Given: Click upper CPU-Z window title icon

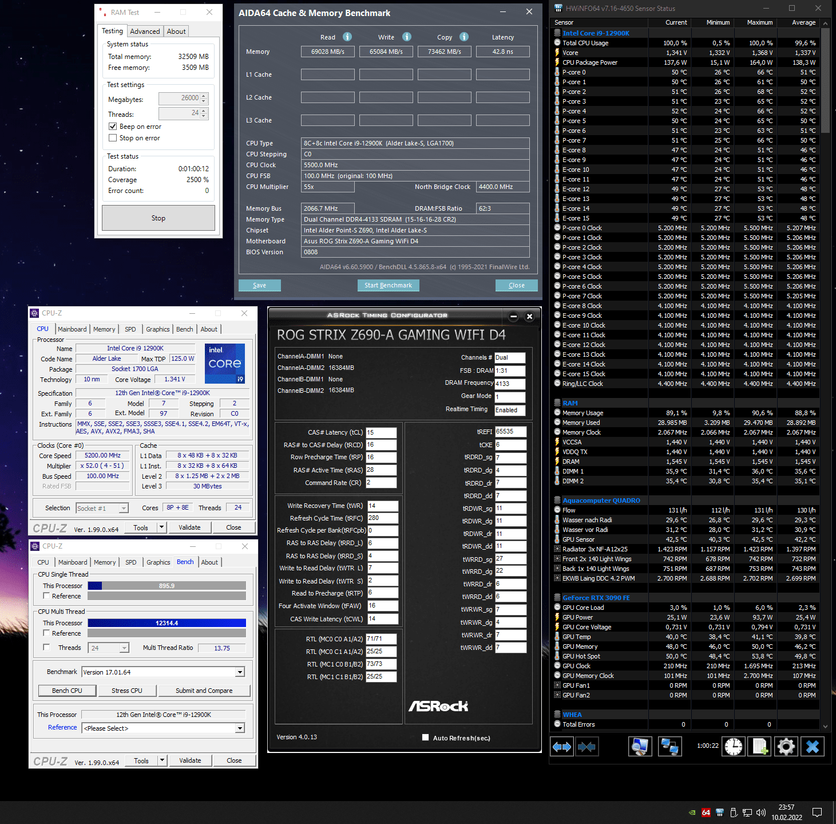Looking at the screenshot, I should (35, 313).
